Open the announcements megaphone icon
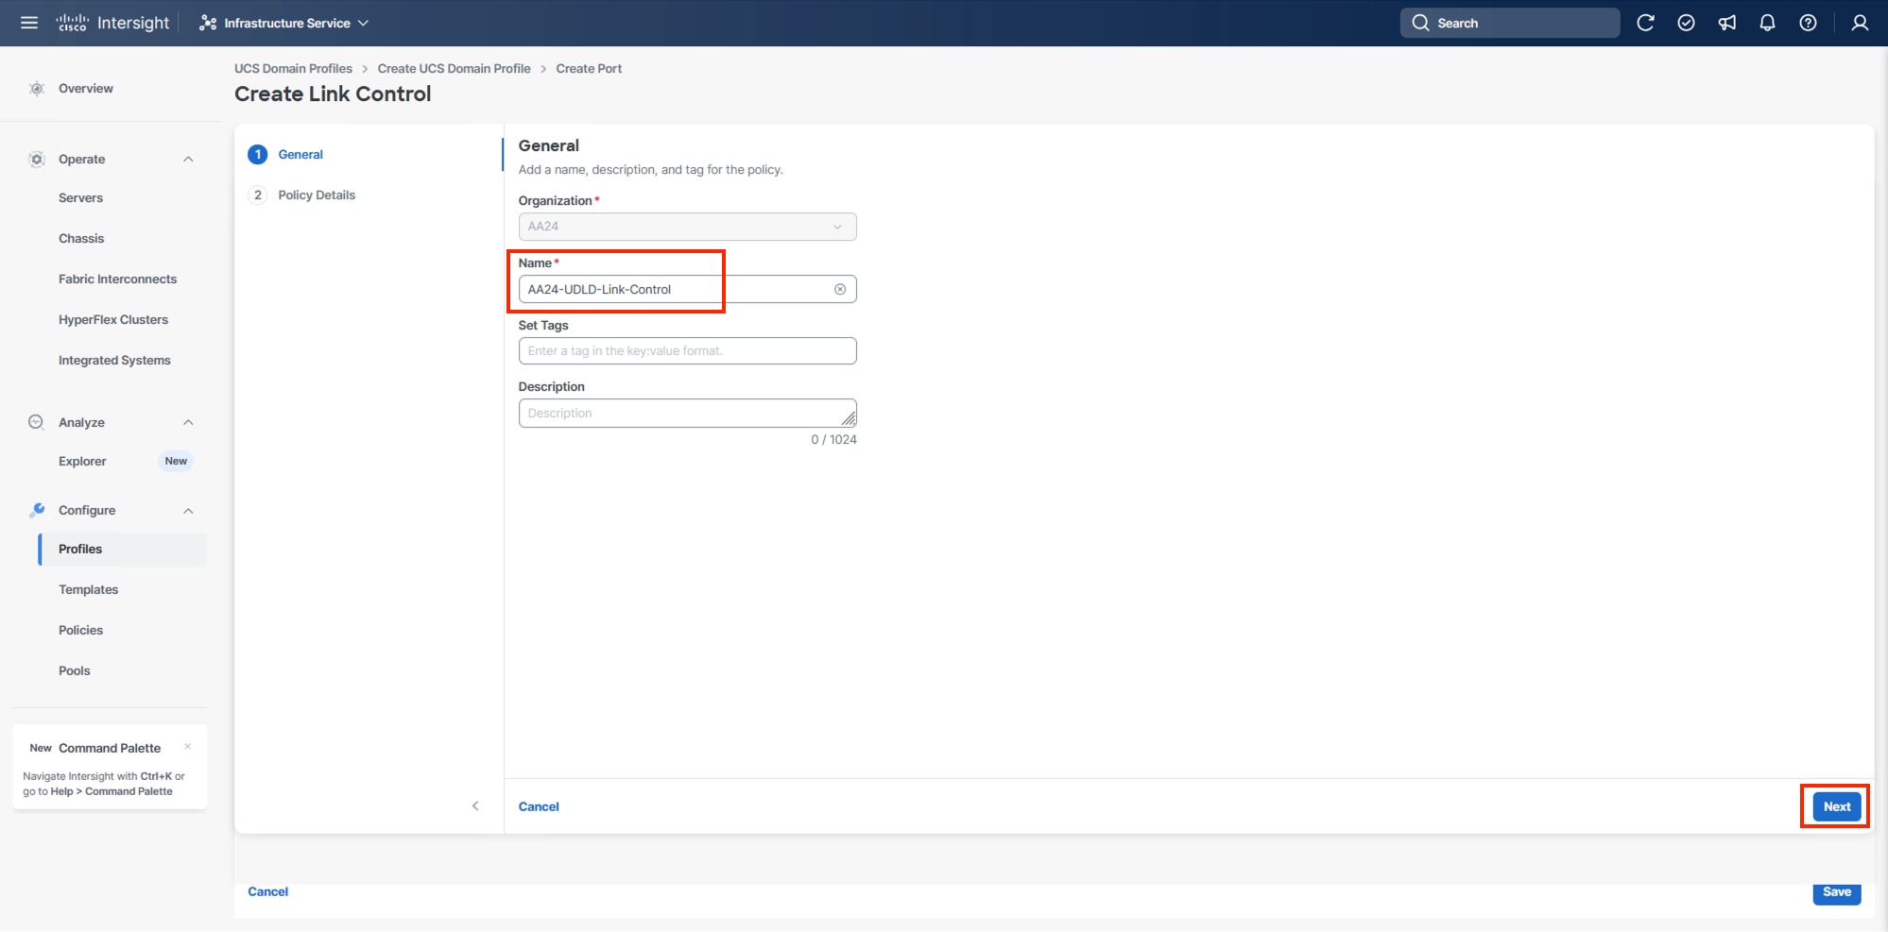This screenshot has height=932, width=1888. point(1727,23)
